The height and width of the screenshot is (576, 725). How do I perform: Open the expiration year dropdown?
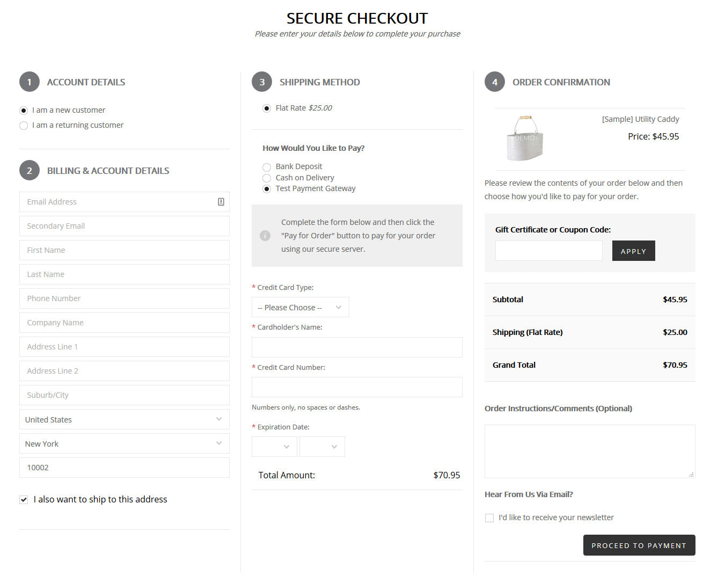pos(322,447)
